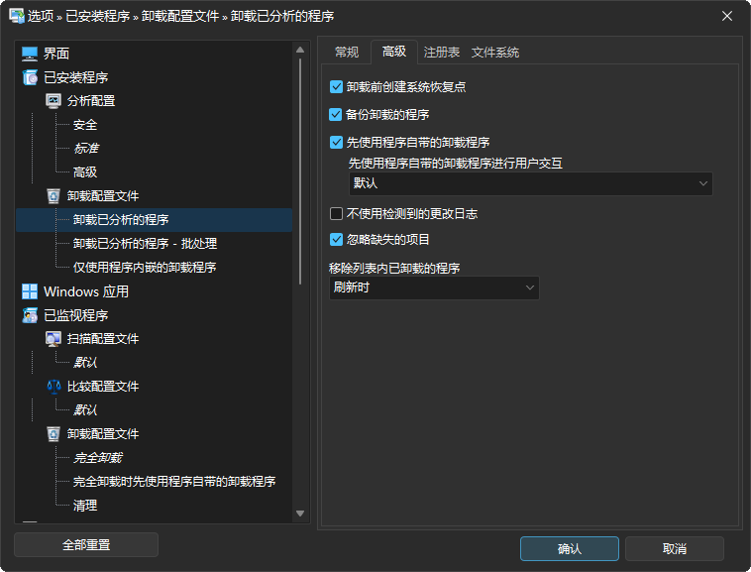
Task: Toggle 备份卸载的程序 checkbox
Action: point(336,114)
